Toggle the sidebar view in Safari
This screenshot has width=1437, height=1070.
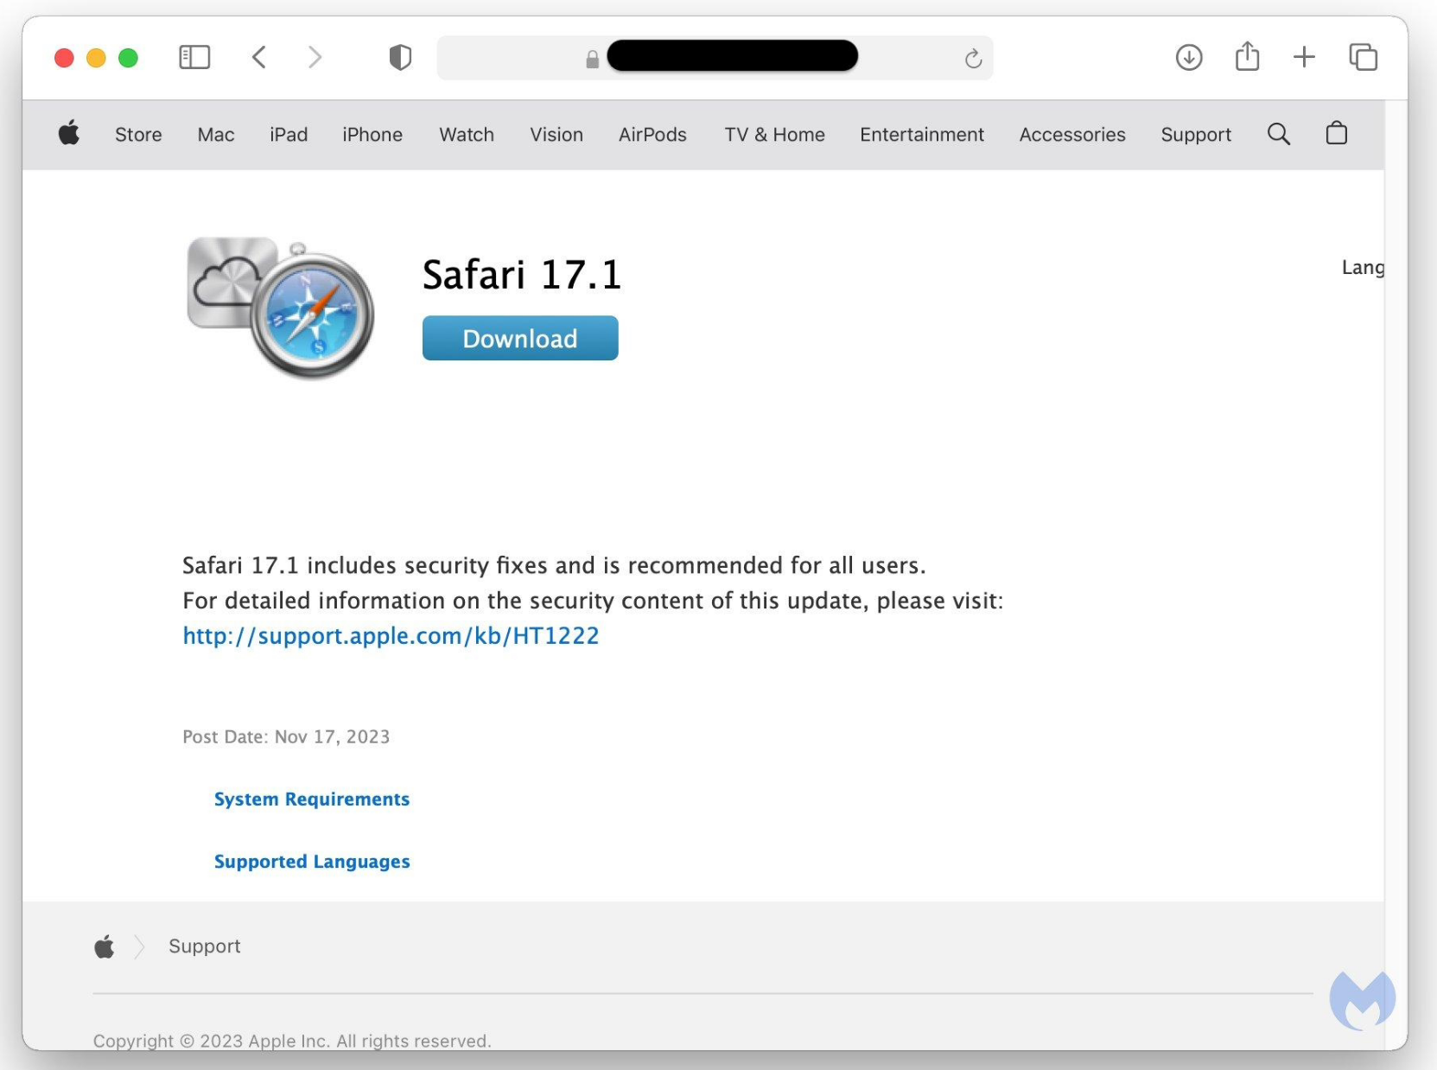(194, 57)
